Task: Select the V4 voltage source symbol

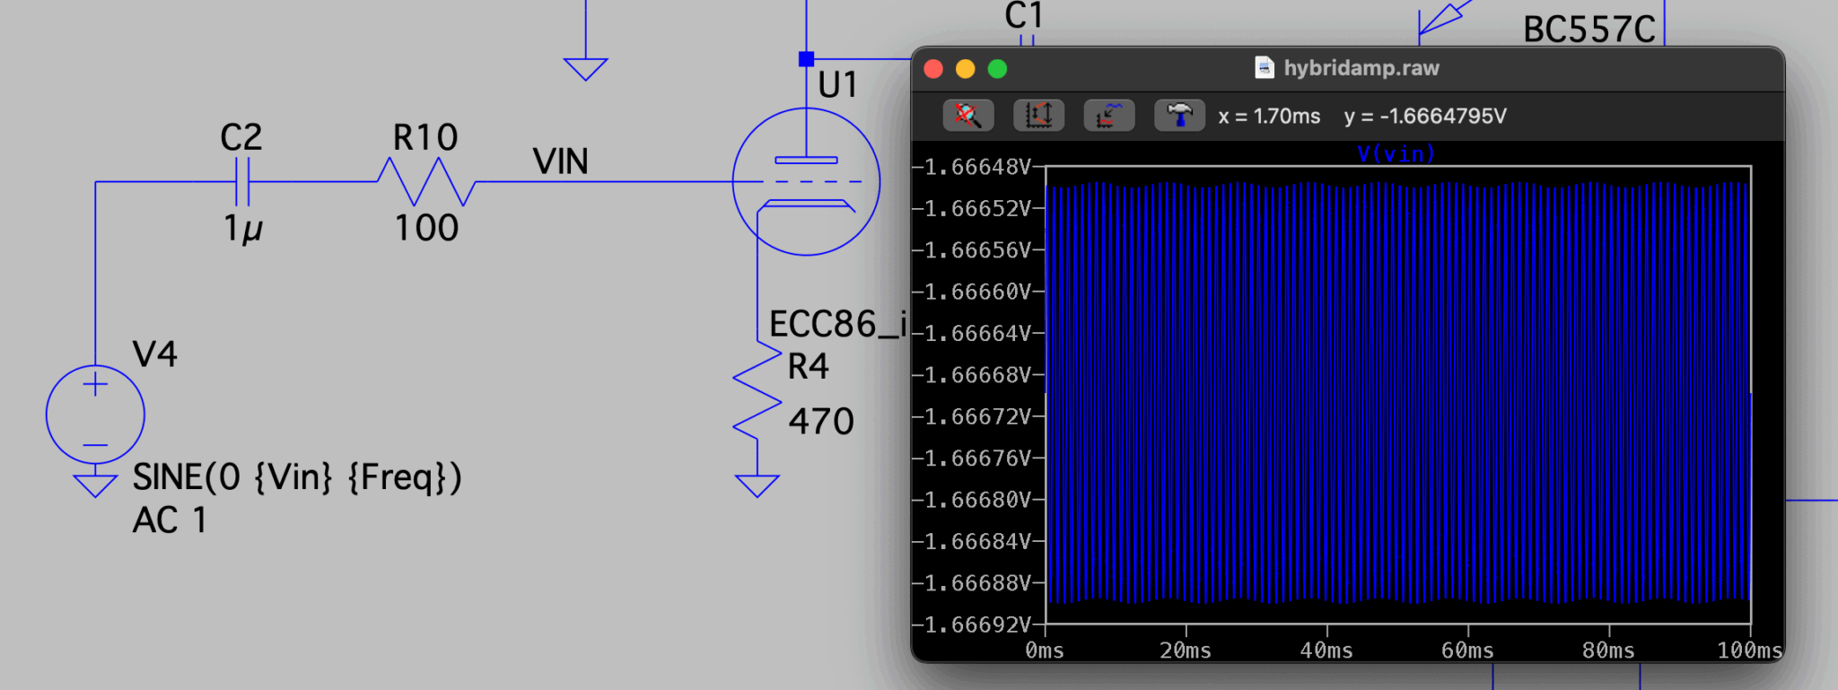Action: click(95, 415)
